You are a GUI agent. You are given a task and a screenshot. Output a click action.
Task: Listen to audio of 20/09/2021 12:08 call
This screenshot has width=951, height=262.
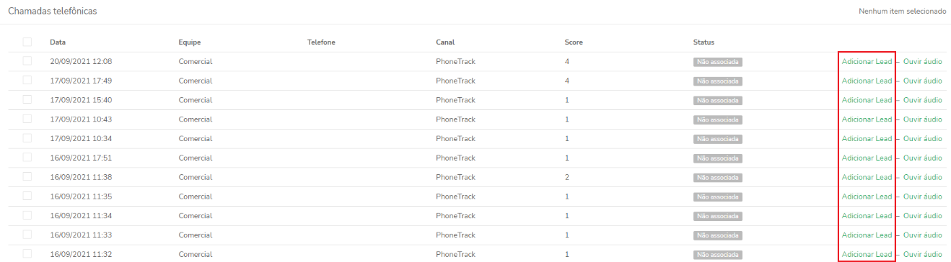point(922,61)
